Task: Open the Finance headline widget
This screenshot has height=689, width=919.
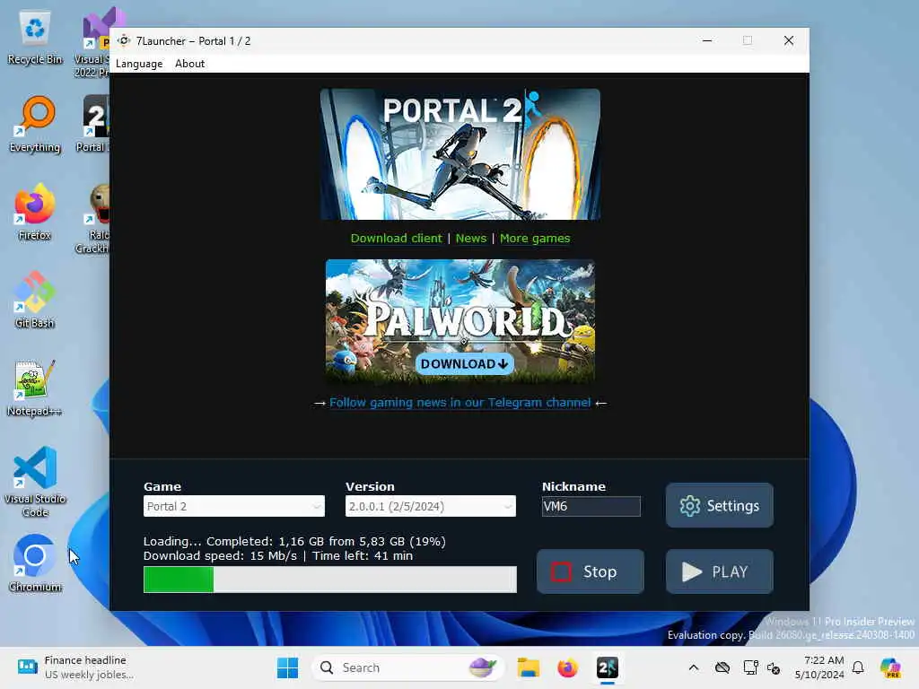Action: click(76, 667)
